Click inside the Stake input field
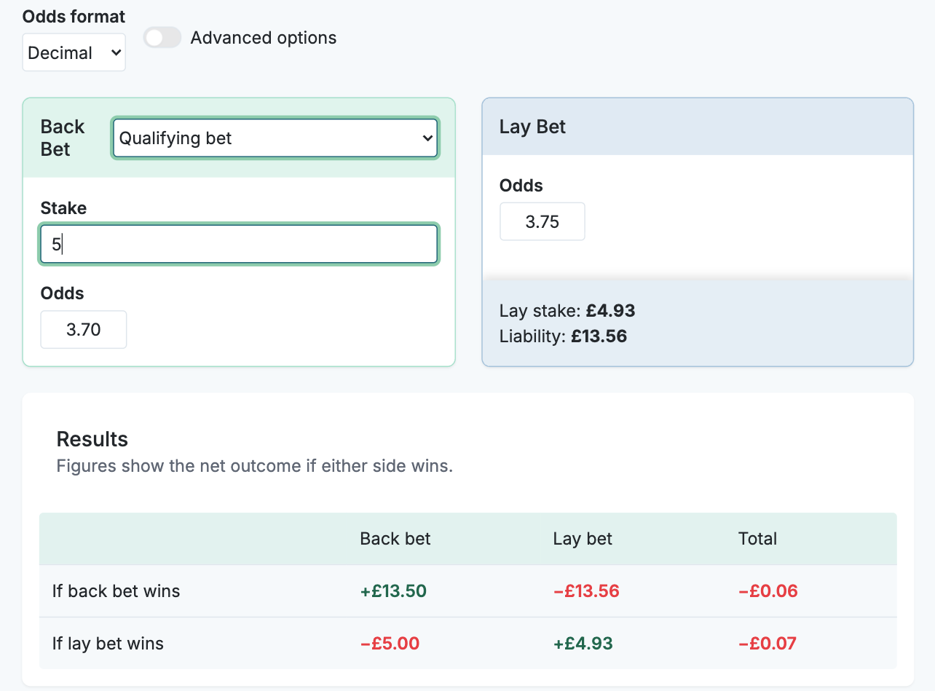Screen dimensions: 935x691 pyautogui.click(x=238, y=244)
